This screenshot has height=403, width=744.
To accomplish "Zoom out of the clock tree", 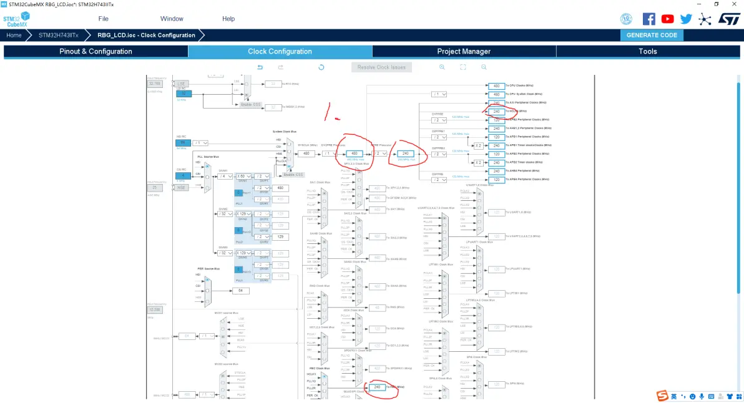I will [484, 67].
